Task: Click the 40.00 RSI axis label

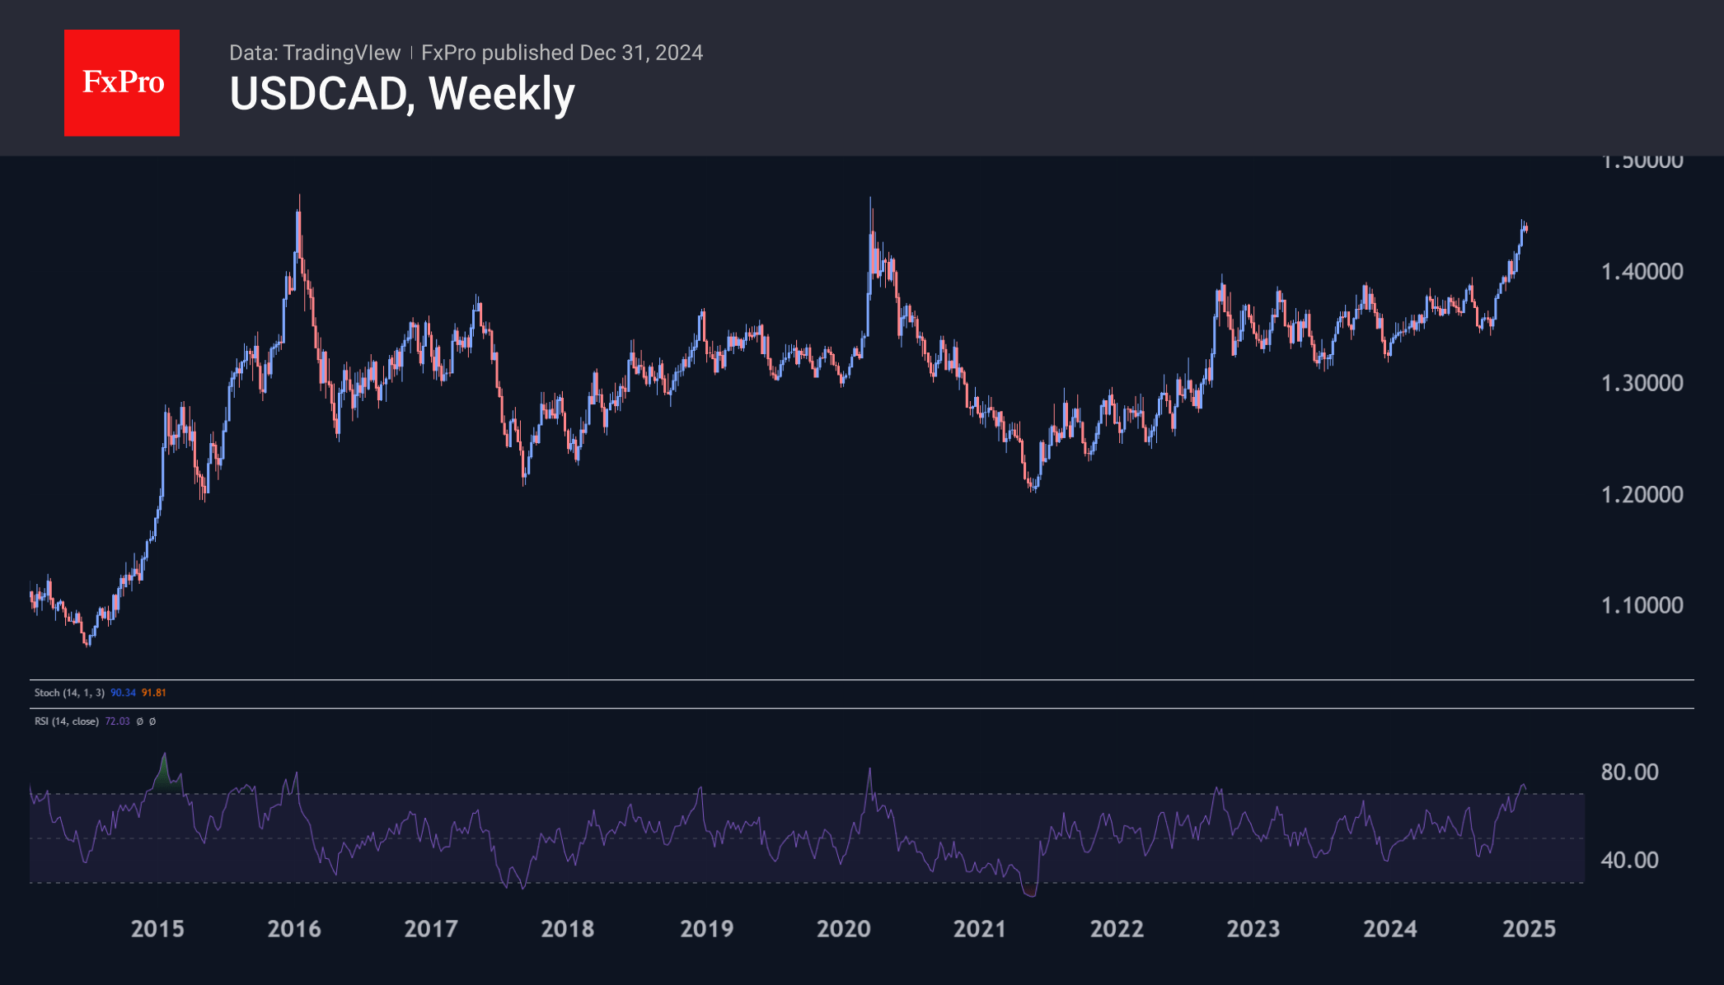Action: (x=1629, y=860)
